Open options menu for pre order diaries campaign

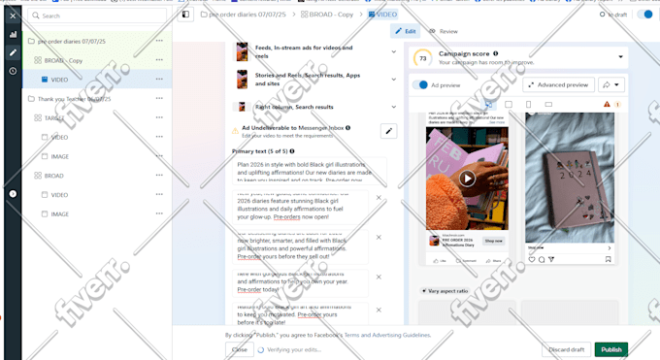[159, 41]
